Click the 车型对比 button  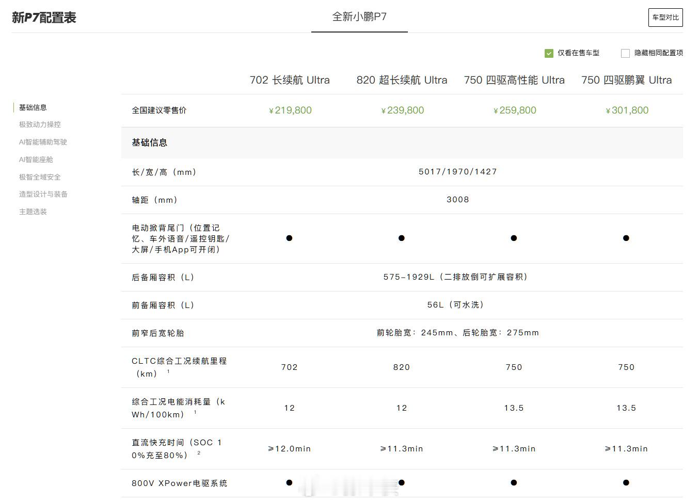(665, 18)
